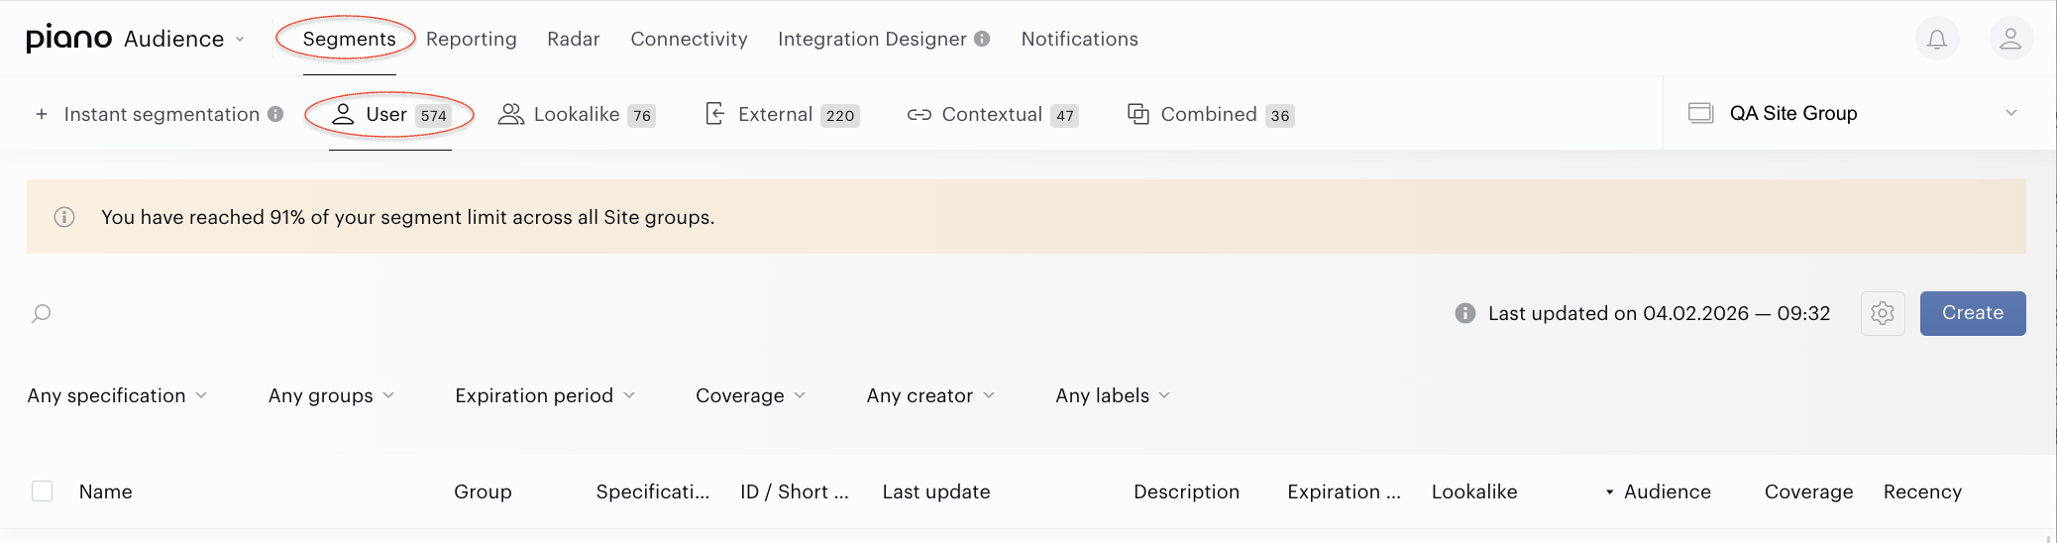2057x543 pixels.
Task: Select the User segments tab
Action: point(390,114)
